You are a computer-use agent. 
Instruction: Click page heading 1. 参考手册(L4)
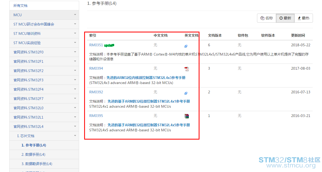(102, 3)
